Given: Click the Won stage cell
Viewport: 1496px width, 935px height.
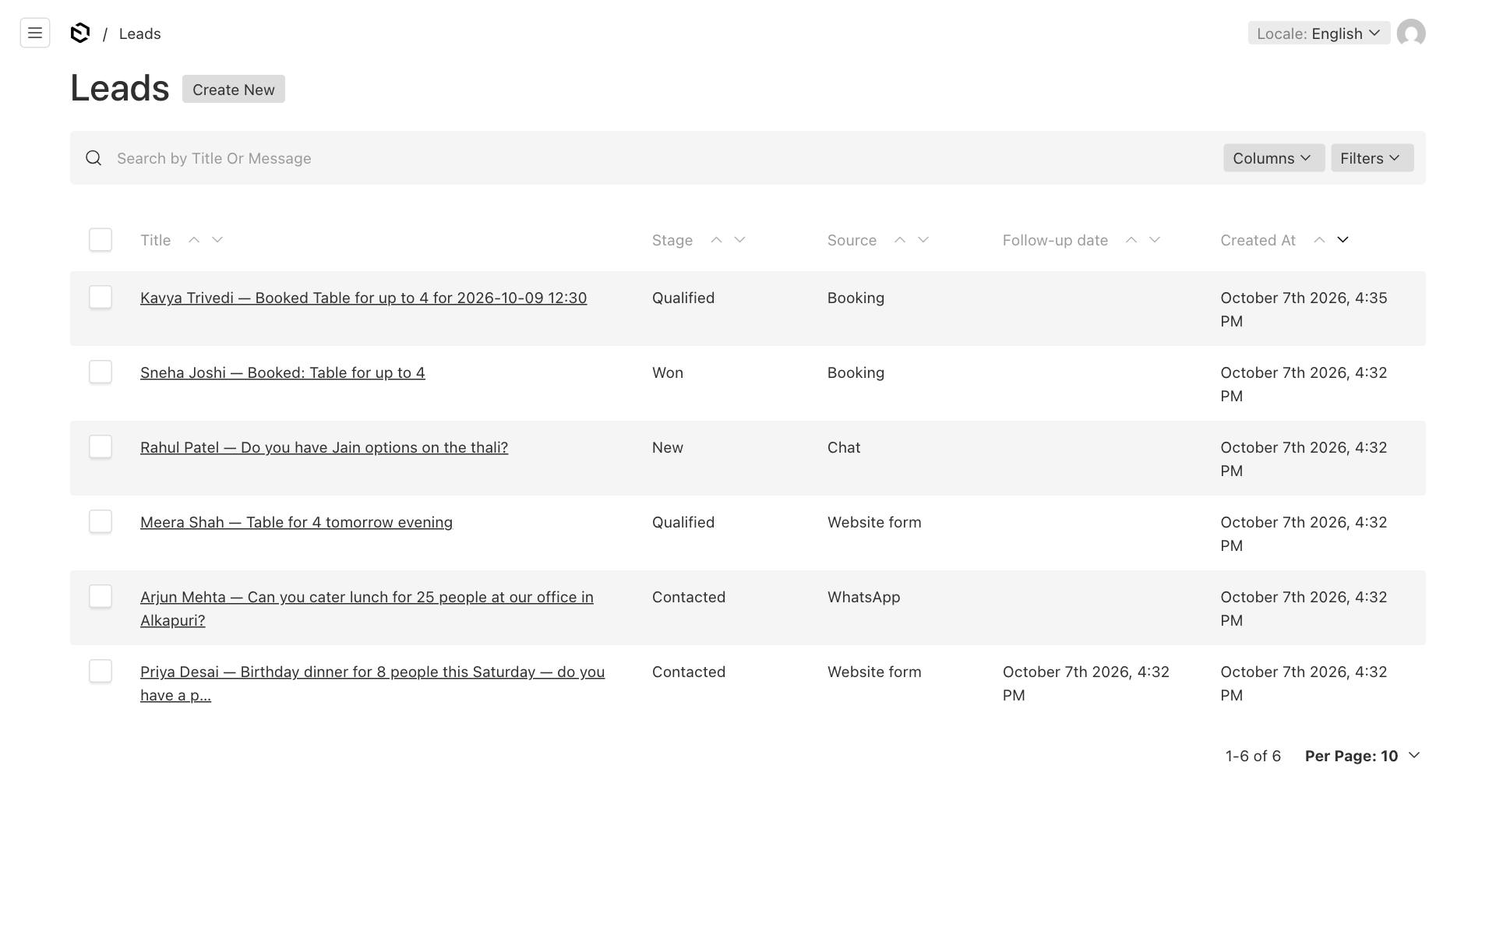Looking at the screenshot, I should [668, 372].
